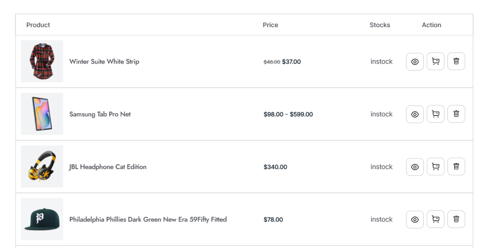Viewport: 489px width, 248px height.
Task: Add JBL Headphone Cat Edition to cart
Action: pyautogui.click(x=436, y=166)
